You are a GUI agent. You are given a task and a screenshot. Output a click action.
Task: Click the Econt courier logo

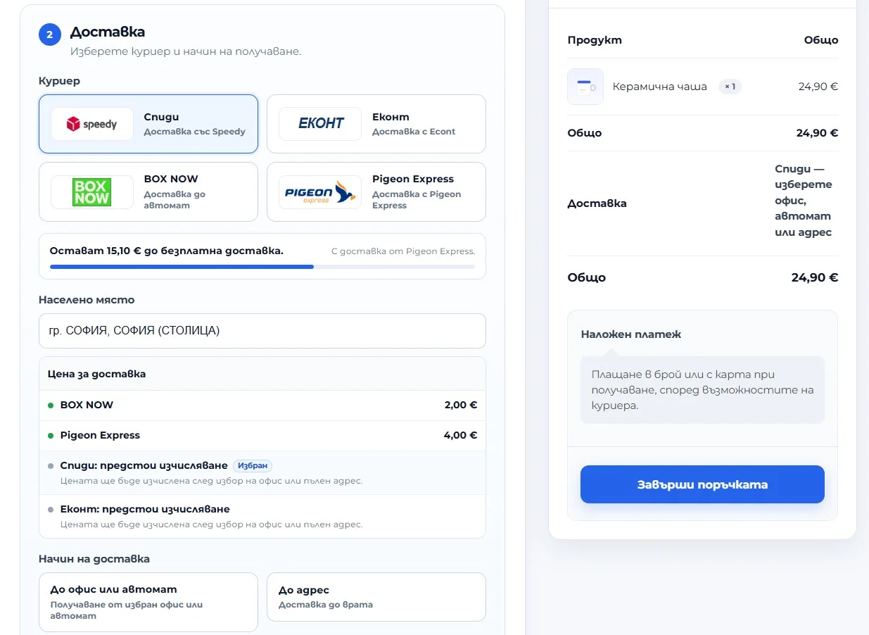pos(320,124)
